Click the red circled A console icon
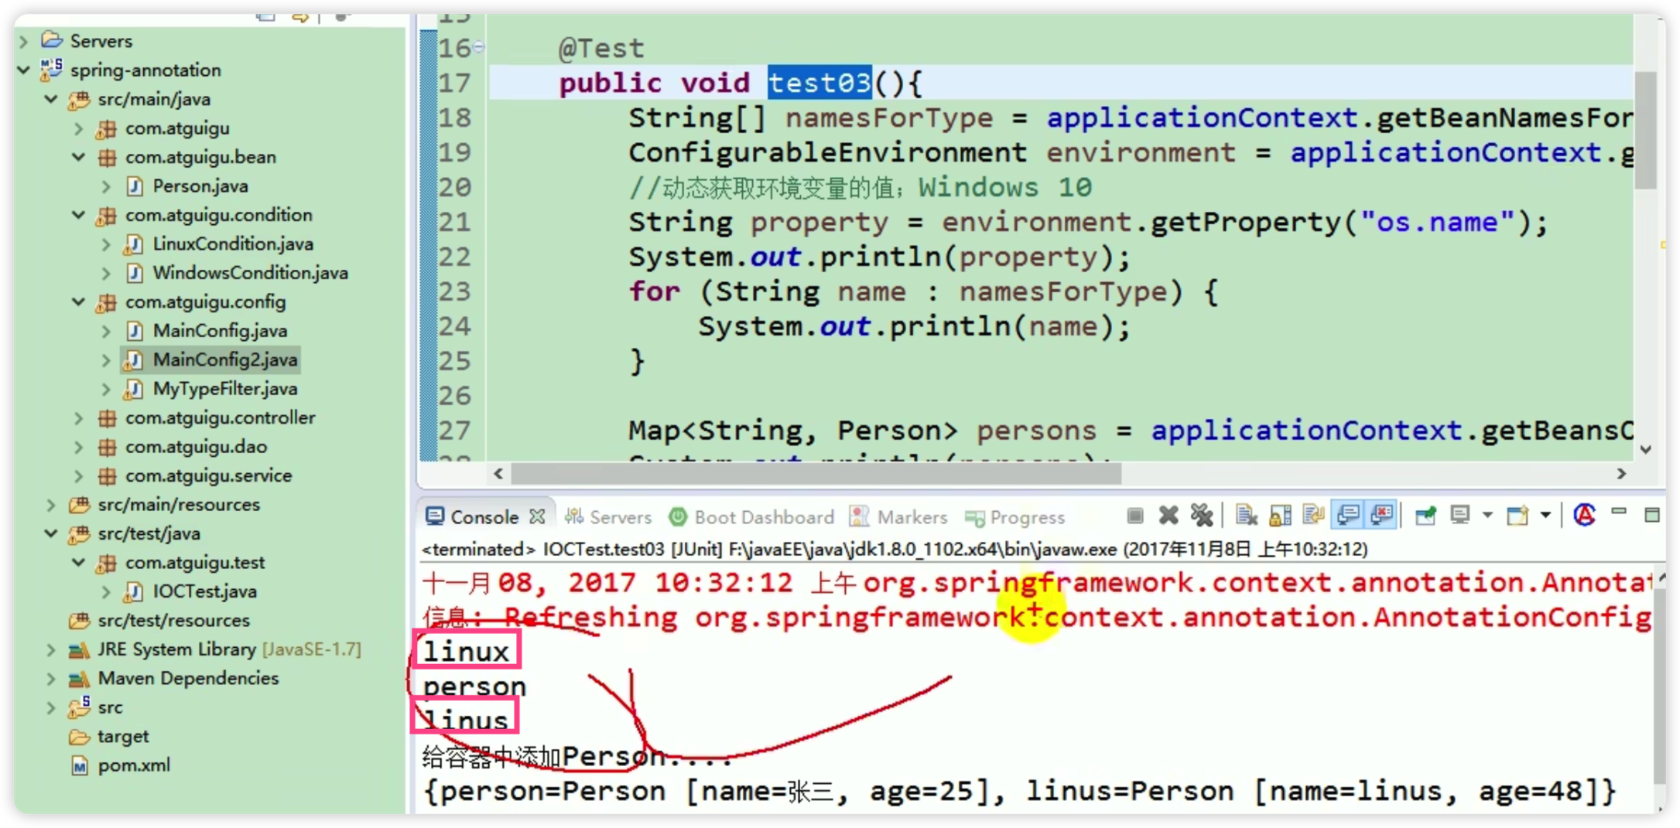1680x828 pixels. click(1585, 515)
